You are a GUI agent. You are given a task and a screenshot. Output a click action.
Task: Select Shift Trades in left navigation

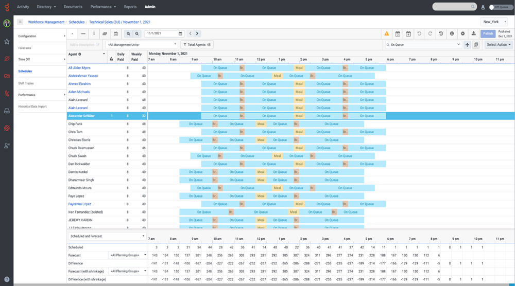26,83
